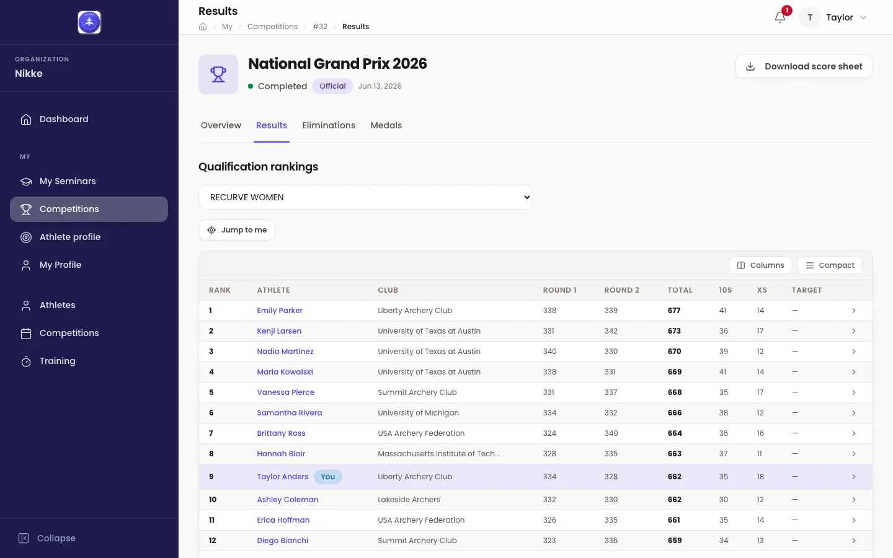Select the Results tab

[272, 125]
